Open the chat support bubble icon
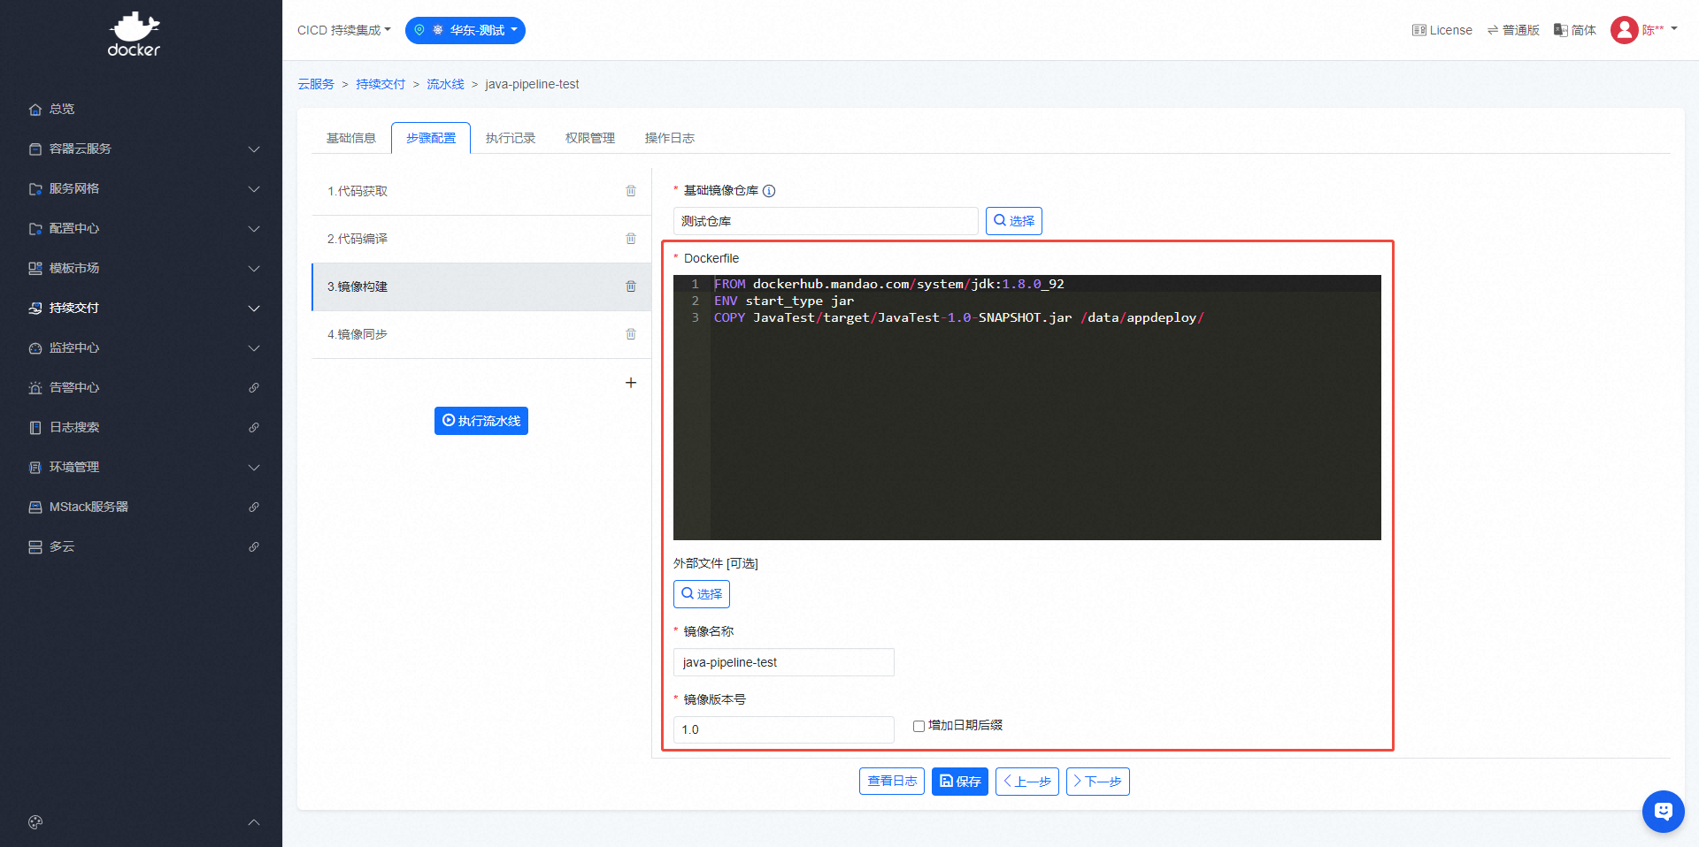The height and width of the screenshot is (847, 1699). (x=1663, y=811)
